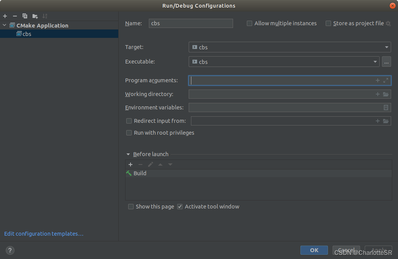Select the cbs configuration in the sidebar
The image size is (398, 259).
click(27, 34)
